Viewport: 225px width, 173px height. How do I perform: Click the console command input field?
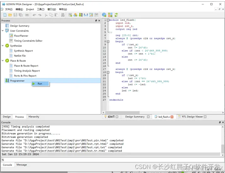tap(112, 160)
